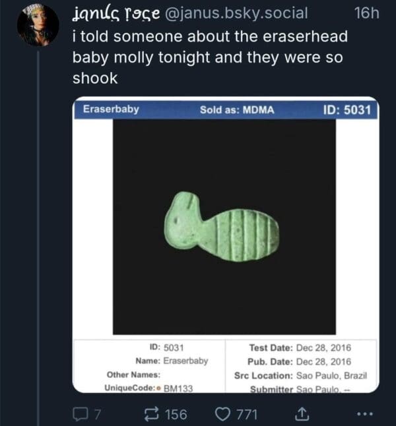Image resolution: width=396 pixels, height=426 pixels.
Task: Click the Src Location Sao Paulo, Brazil entry
Action: (x=300, y=375)
